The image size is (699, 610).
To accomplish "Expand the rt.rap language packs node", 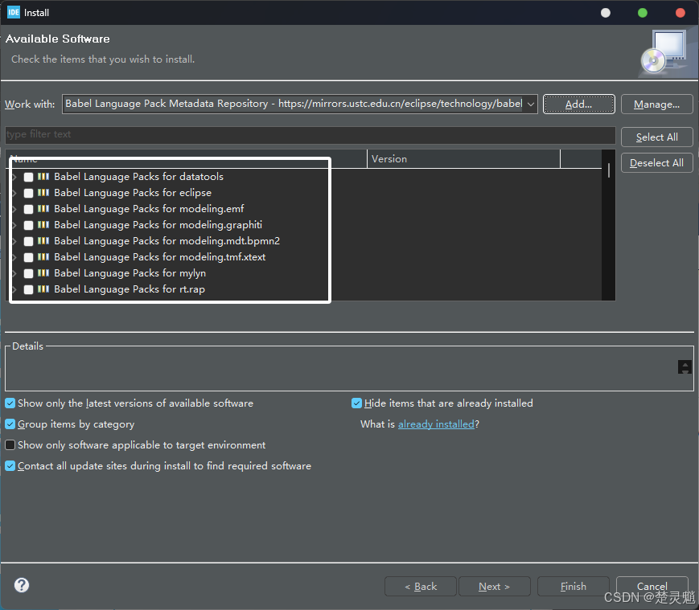I will point(14,289).
